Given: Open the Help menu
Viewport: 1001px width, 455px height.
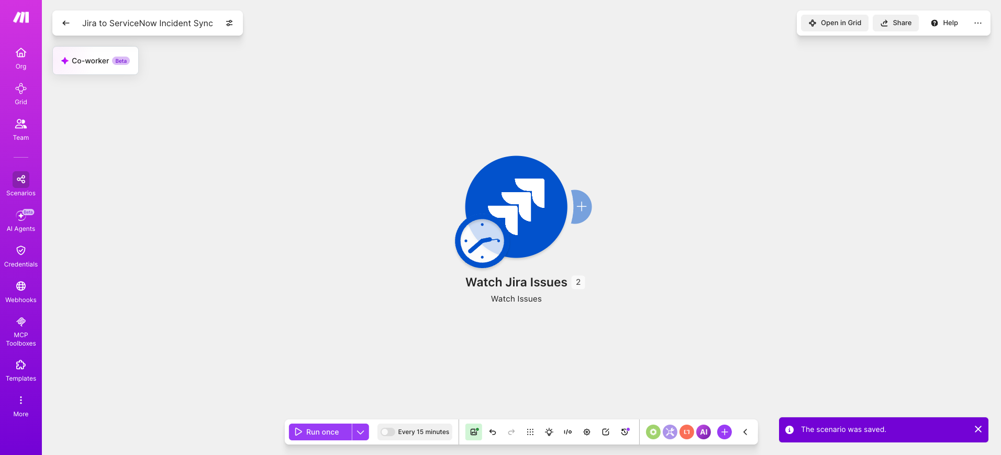Looking at the screenshot, I should 944,23.
